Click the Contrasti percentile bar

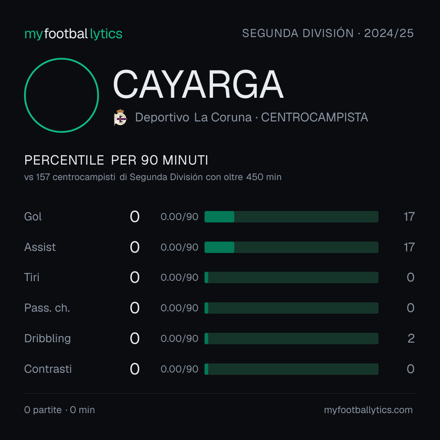(x=291, y=369)
